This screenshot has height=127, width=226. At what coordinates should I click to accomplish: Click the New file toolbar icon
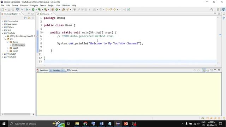3,10
